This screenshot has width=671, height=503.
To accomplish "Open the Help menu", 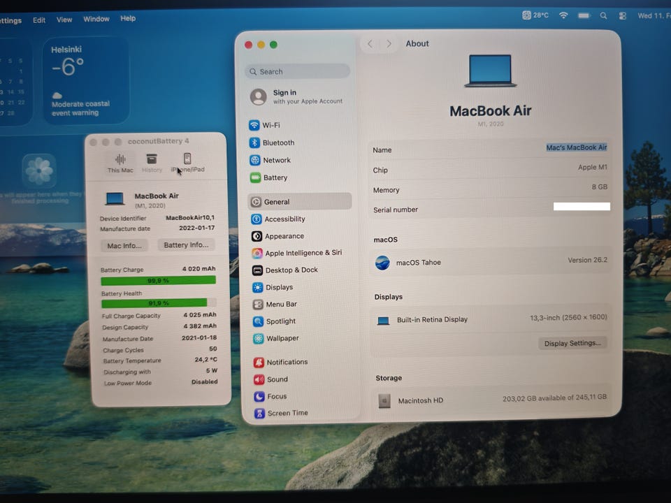I will point(128,18).
